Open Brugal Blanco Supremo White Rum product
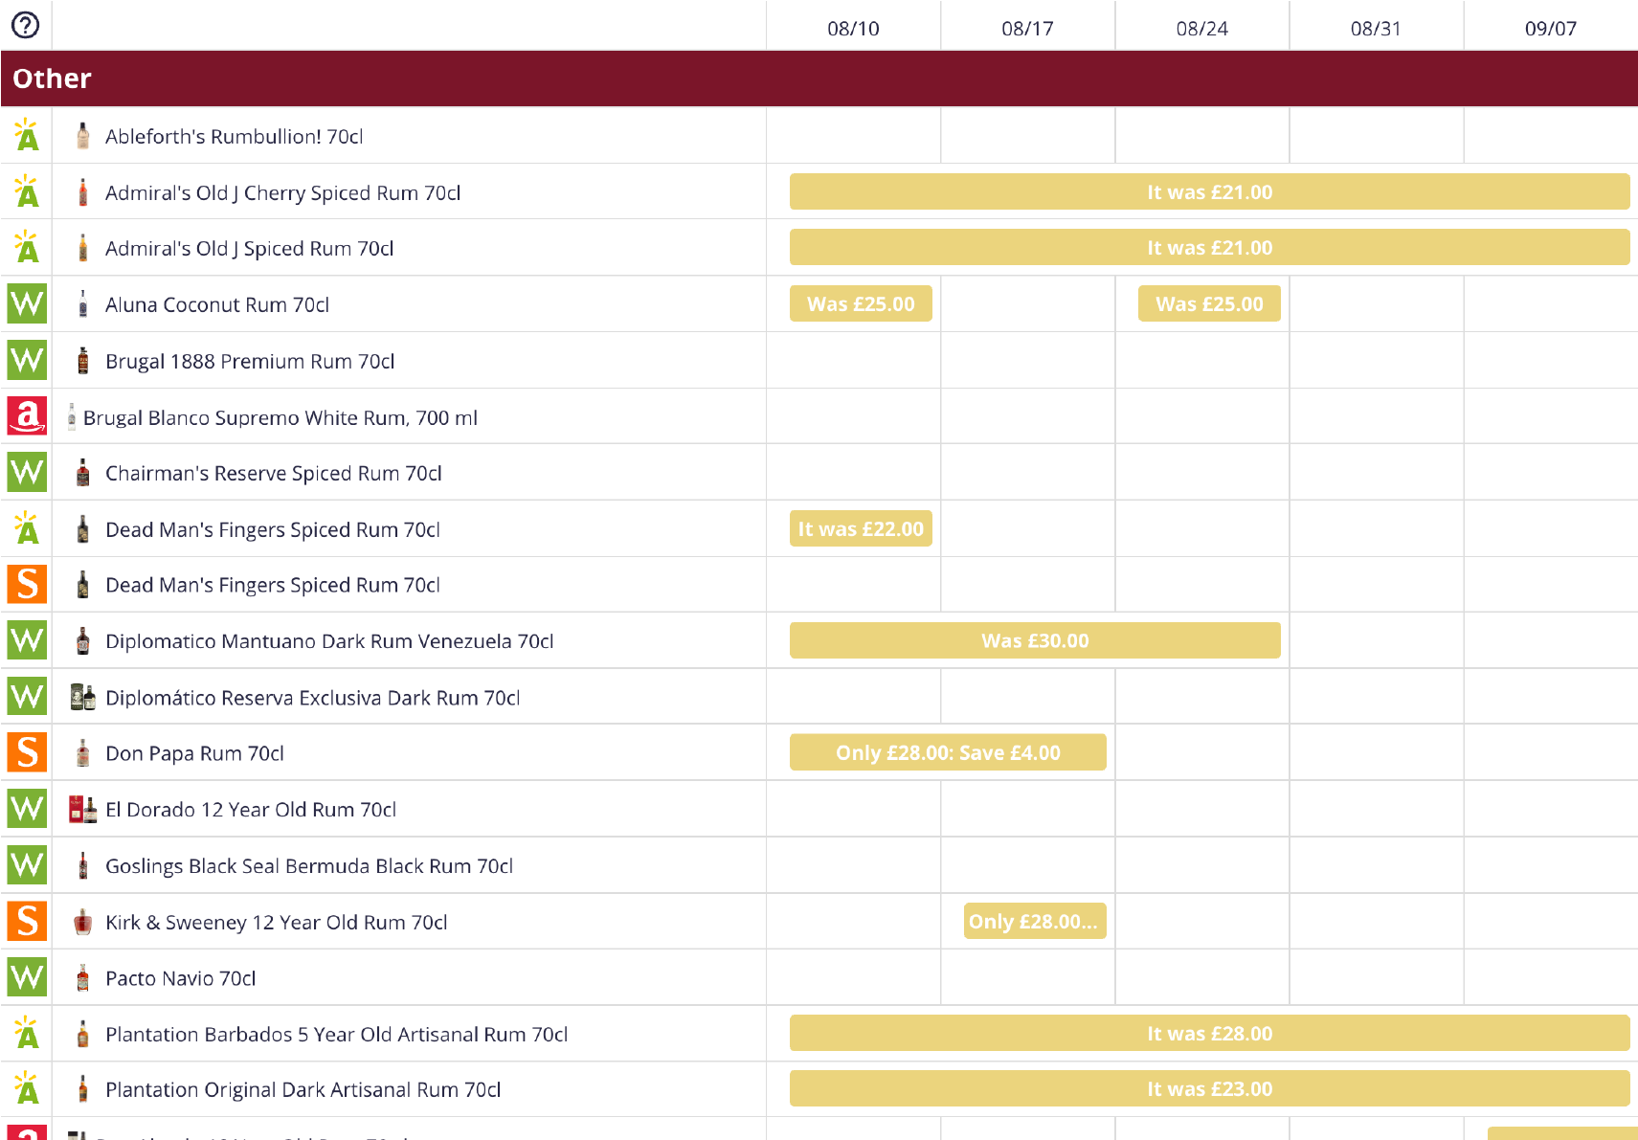The width and height of the screenshot is (1638, 1140). click(x=280, y=418)
